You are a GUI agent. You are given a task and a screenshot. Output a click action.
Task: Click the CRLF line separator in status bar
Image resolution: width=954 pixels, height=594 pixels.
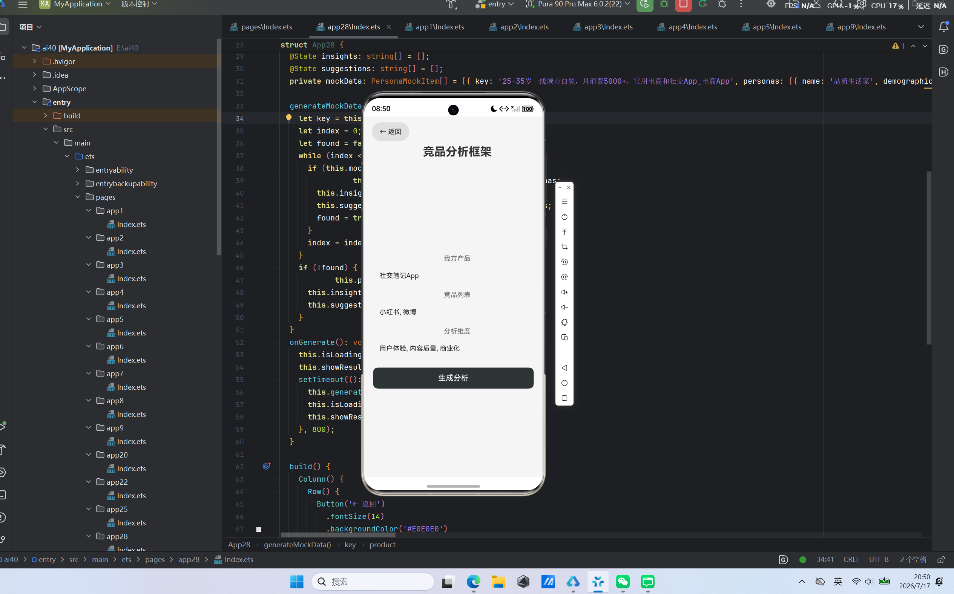coord(851,559)
